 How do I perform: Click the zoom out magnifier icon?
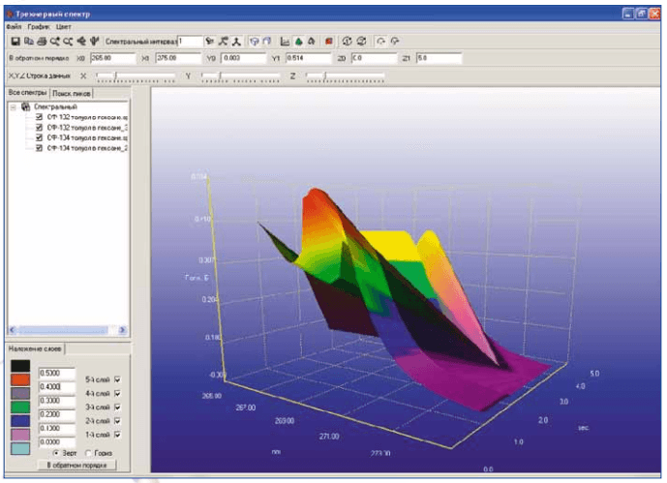68,42
